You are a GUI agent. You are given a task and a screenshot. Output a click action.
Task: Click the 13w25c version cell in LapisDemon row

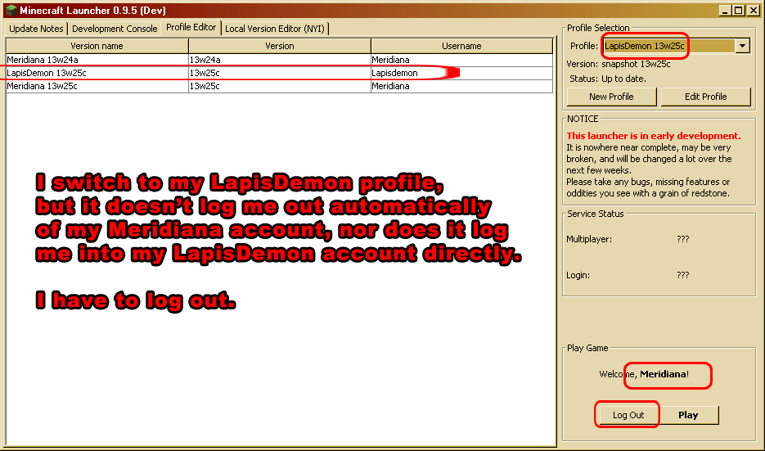pos(280,73)
